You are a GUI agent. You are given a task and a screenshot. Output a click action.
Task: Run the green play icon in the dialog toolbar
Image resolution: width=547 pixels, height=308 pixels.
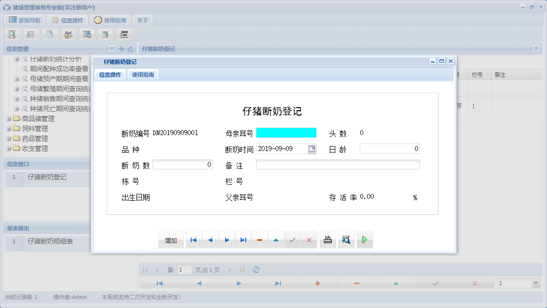[x=364, y=240]
